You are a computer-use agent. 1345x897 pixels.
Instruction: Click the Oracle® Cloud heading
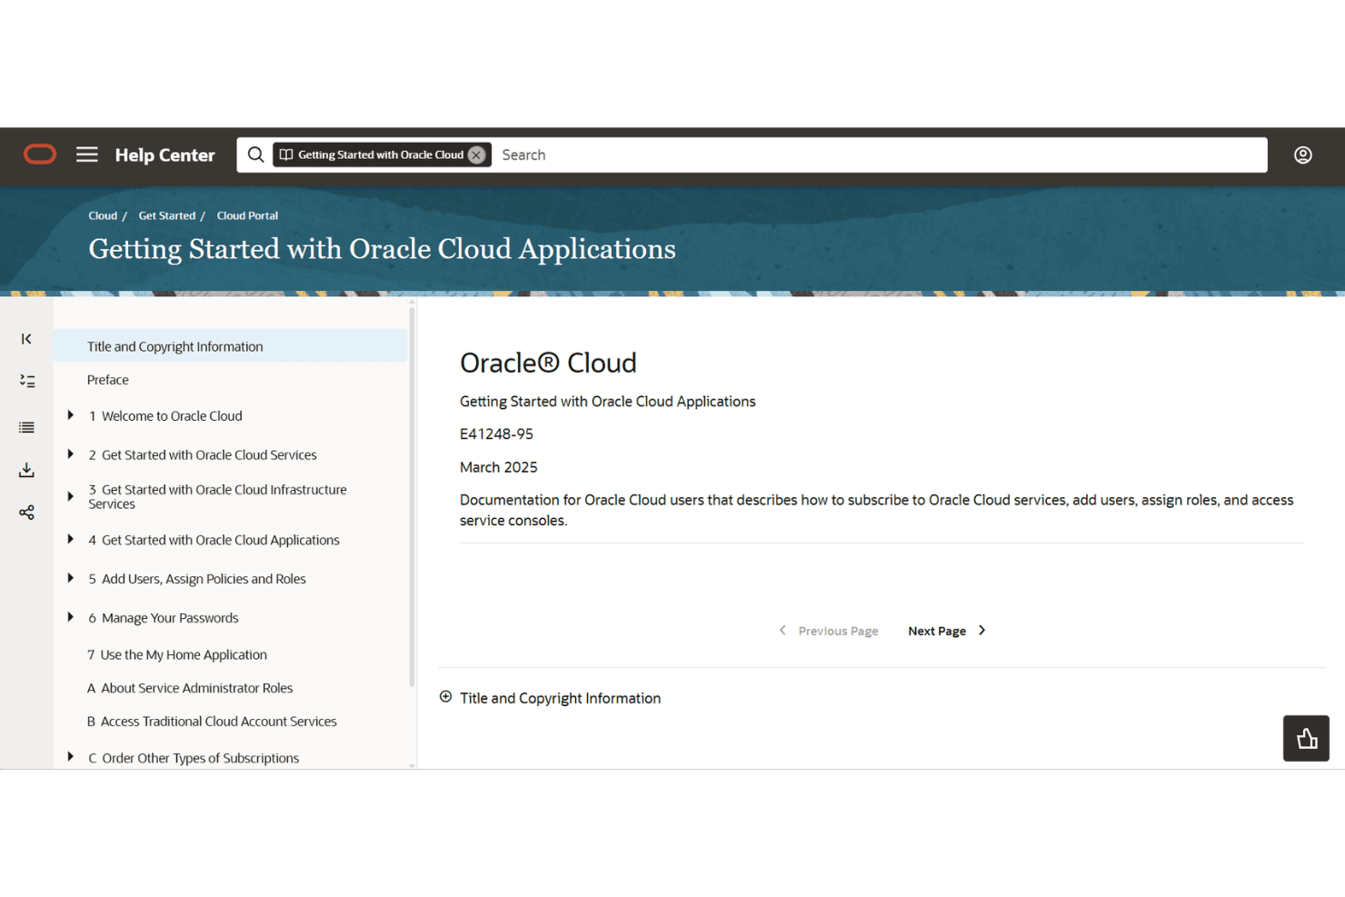pos(548,363)
